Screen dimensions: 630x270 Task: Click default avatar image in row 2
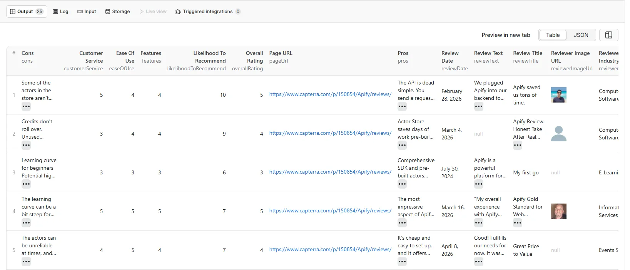point(558,134)
